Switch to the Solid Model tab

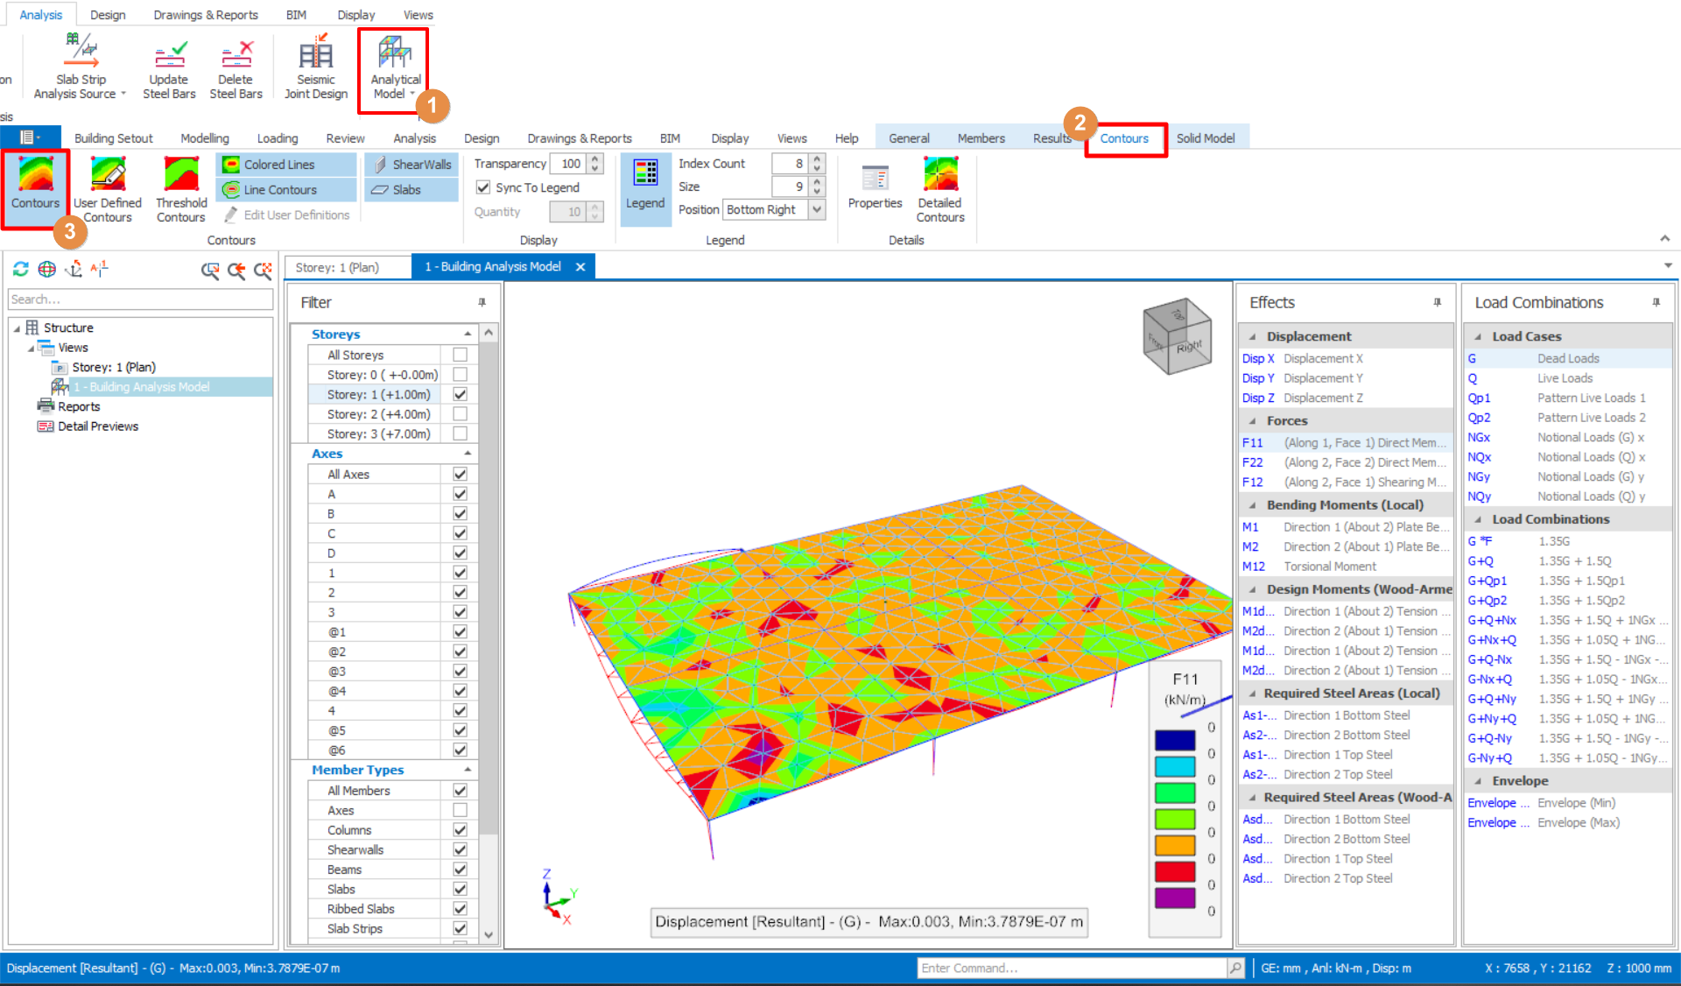pyautogui.click(x=1205, y=138)
